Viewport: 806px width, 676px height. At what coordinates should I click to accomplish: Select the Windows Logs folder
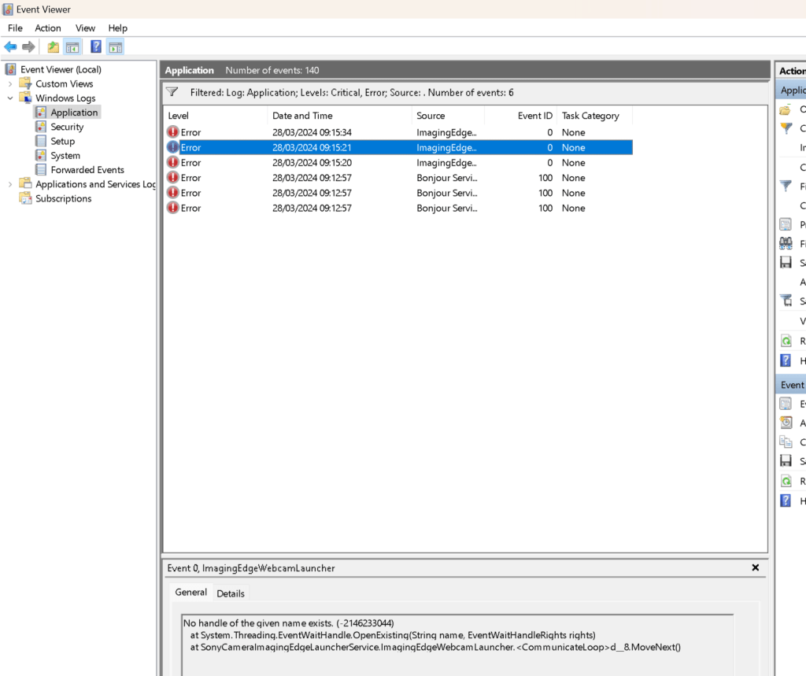click(x=65, y=98)
